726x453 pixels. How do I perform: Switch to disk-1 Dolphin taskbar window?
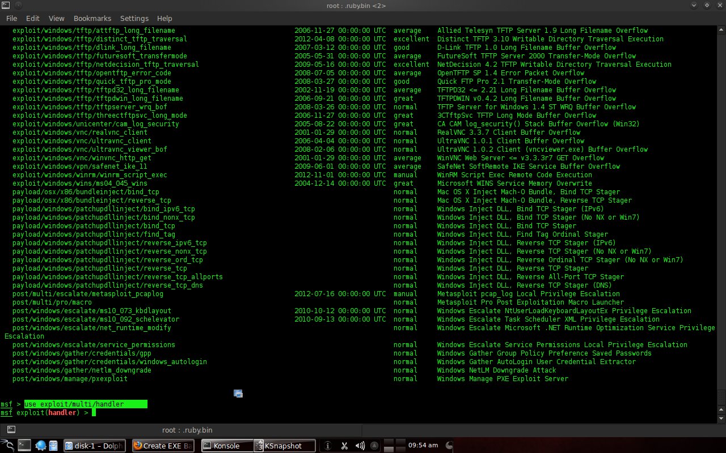[x=94, y=446]
